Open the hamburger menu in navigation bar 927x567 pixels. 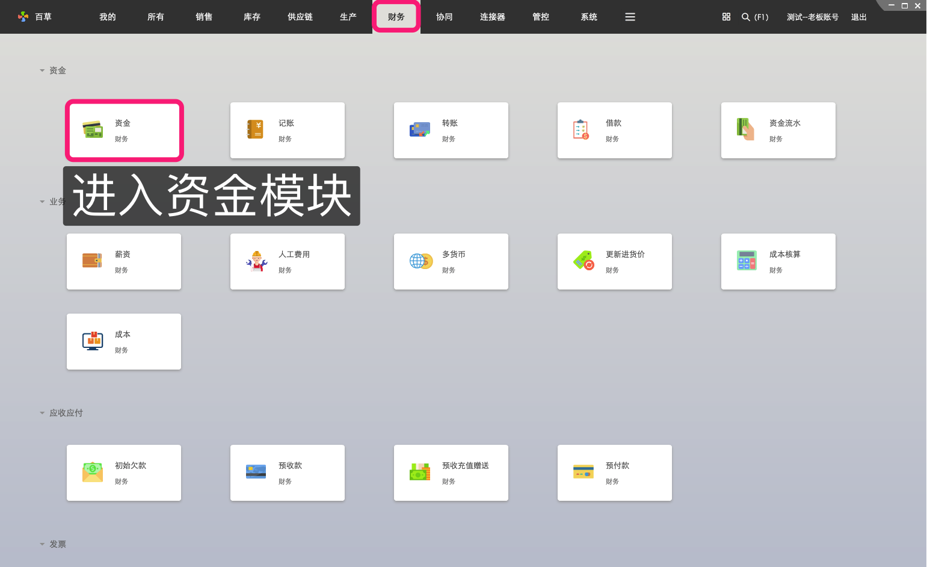click(630, 17)
